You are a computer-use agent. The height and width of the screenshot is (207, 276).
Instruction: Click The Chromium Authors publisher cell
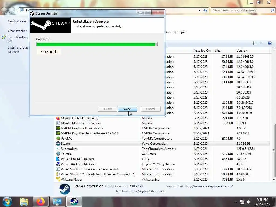pyautogui.click(x=158, y=149)
